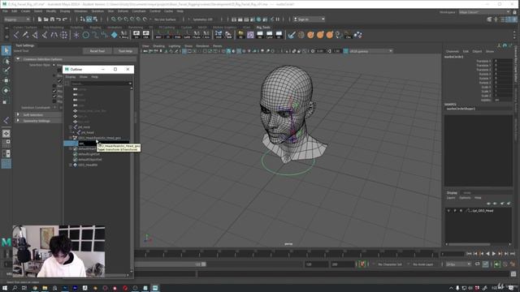Click the Symmetry: Off button

[x=202, y=19]
